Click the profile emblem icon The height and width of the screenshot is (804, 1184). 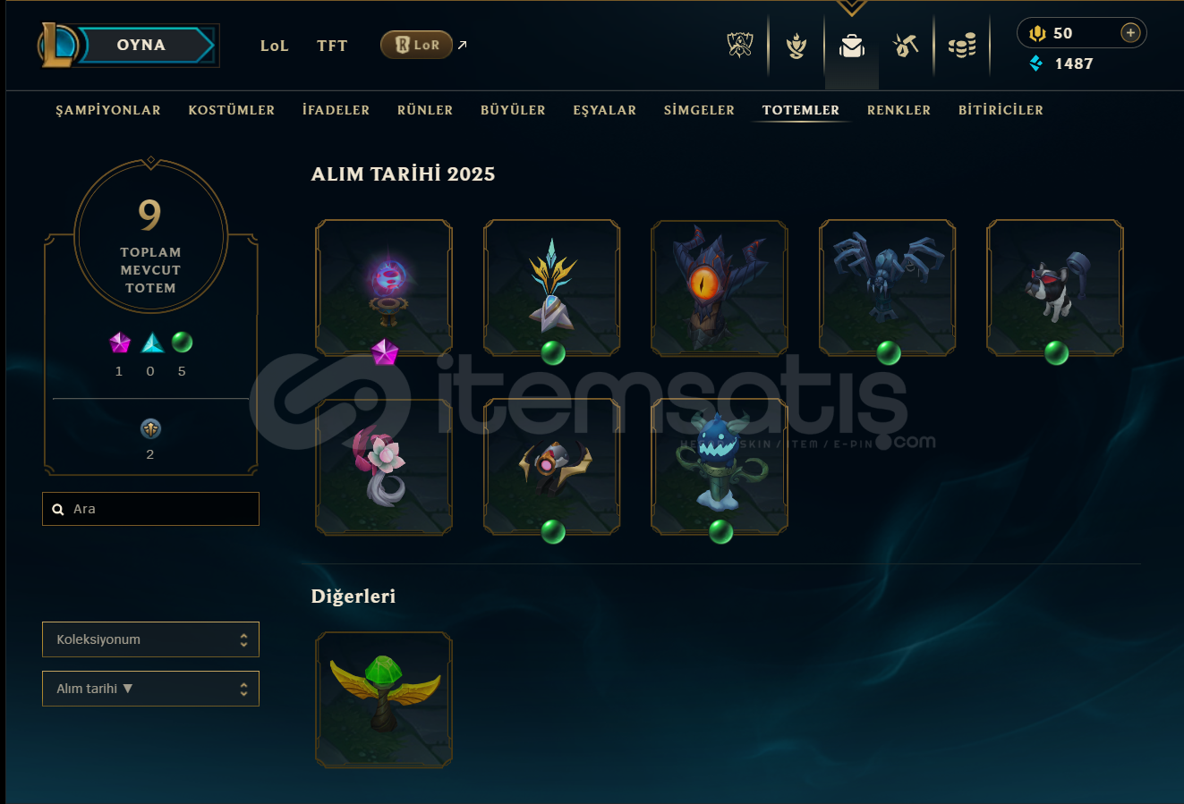[x=740, y=46]
